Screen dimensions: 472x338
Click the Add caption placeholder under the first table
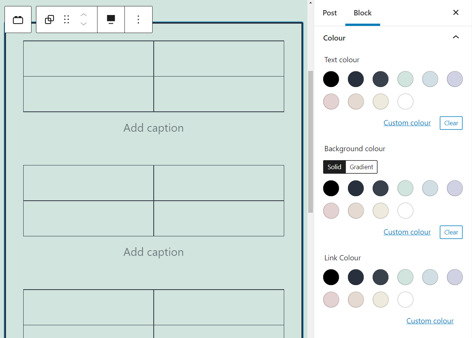coord(153,128)
